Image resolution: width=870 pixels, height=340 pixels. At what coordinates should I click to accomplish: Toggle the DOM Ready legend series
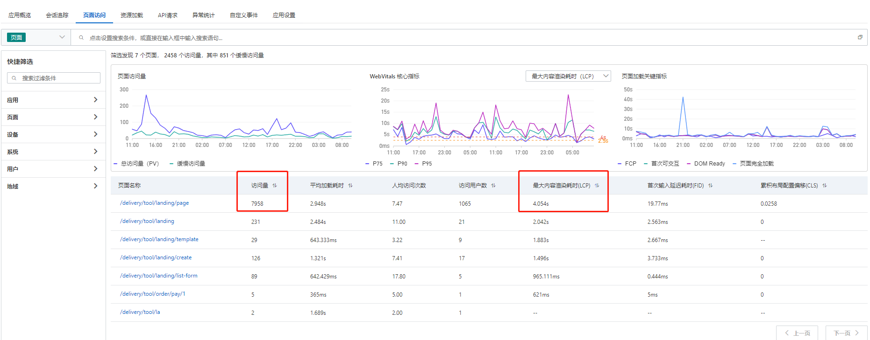[706, 164]
